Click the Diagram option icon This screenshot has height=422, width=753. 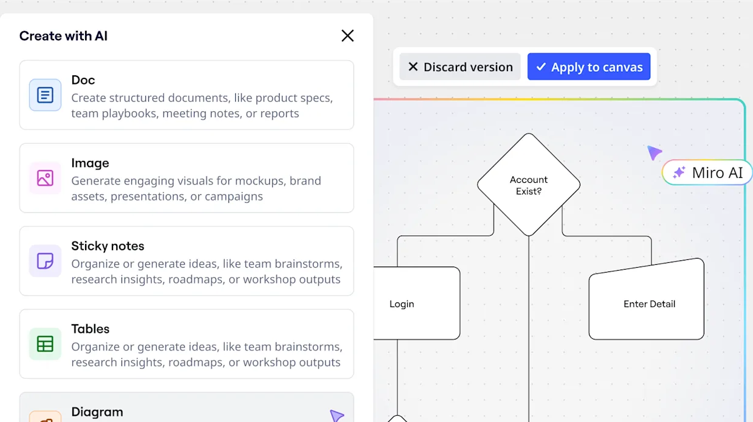click(45, 417)
